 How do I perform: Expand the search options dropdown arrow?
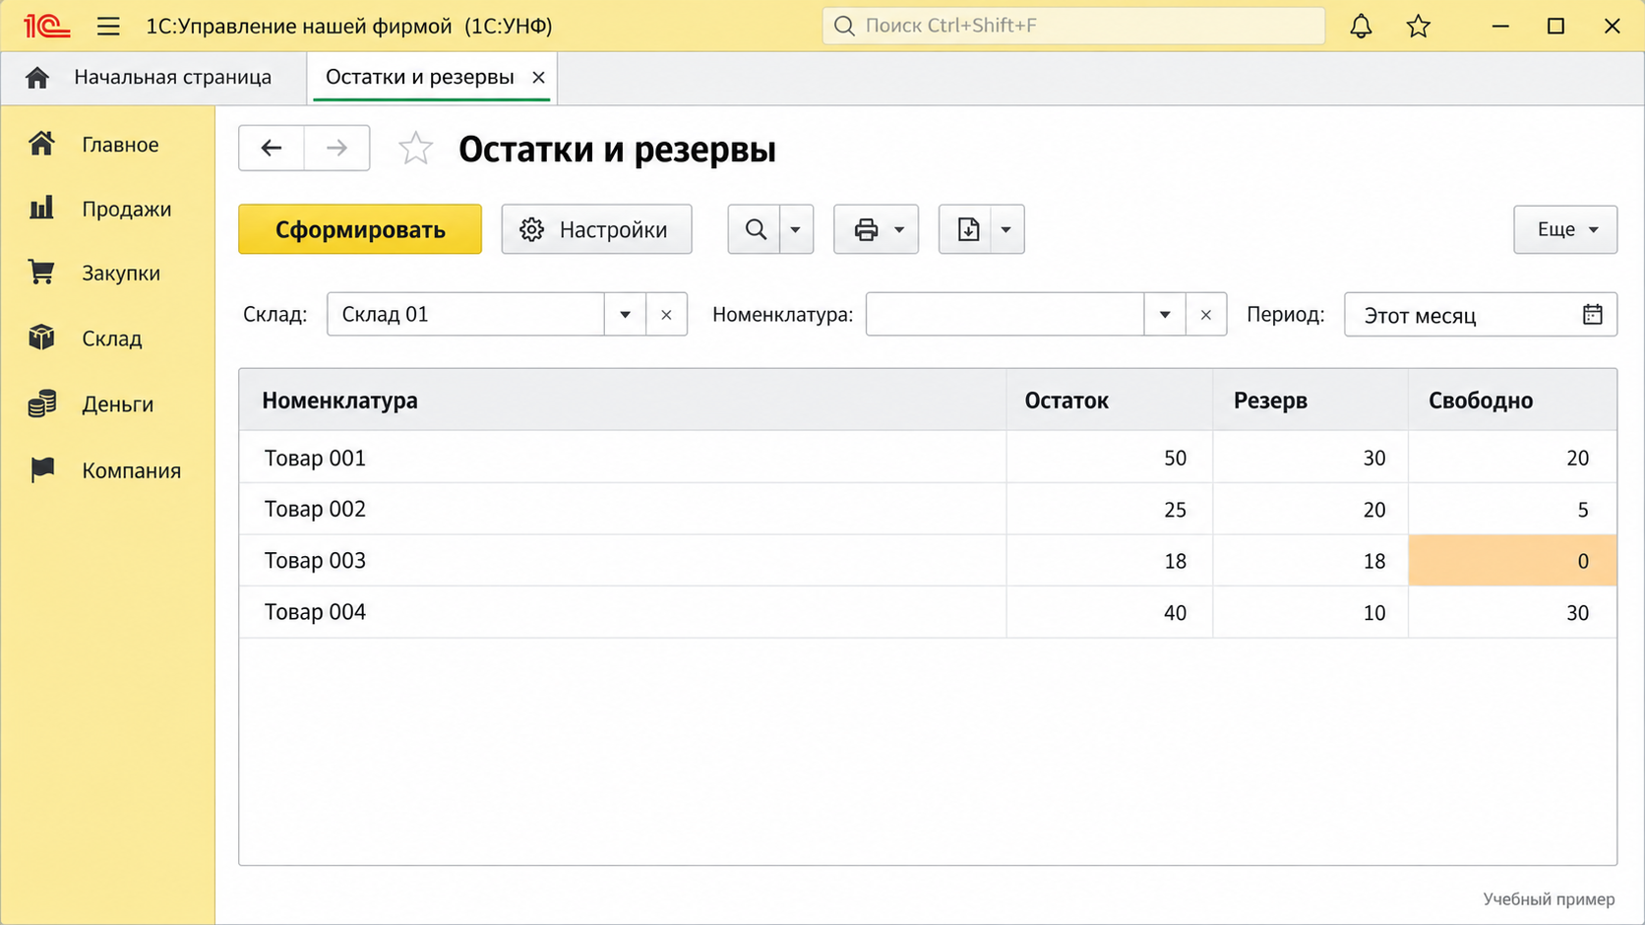796,229
